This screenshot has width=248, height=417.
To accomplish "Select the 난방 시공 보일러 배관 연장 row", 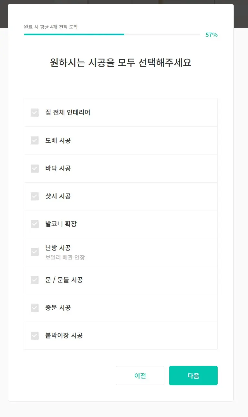I will [121, 252].
